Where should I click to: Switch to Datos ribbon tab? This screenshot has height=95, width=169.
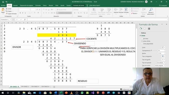45,5
